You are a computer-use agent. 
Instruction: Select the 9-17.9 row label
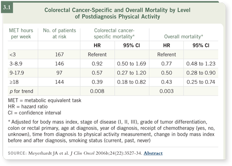coord(17,73)
